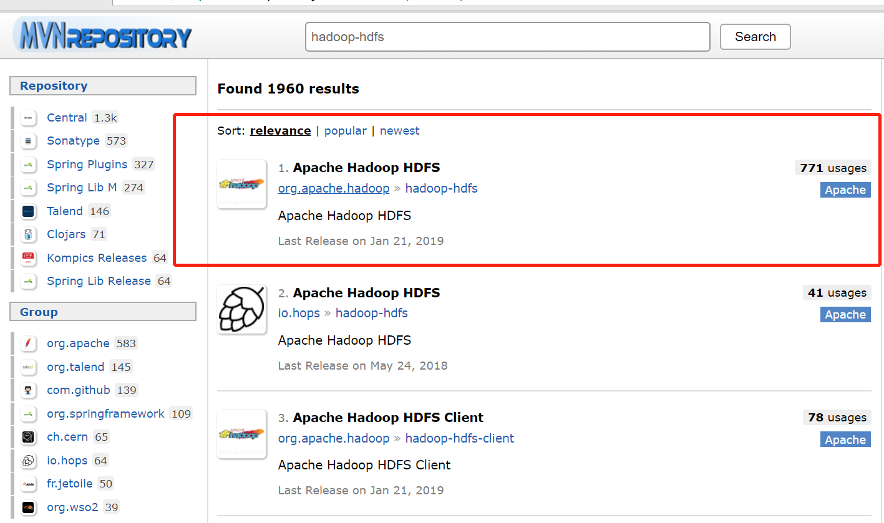The width and height of the screenshot is (884, 523).
Task: Filter by Talend repository
Action: coord(64,211)
